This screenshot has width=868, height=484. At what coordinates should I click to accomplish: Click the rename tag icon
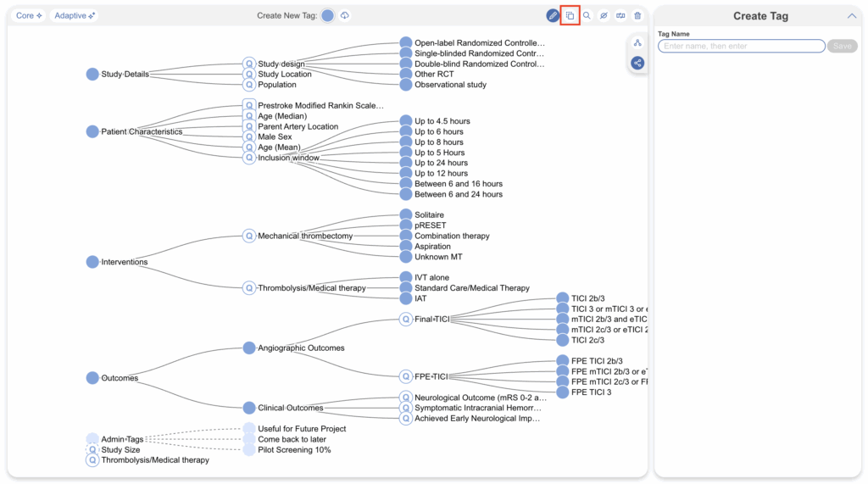click(x=620, y=15)
